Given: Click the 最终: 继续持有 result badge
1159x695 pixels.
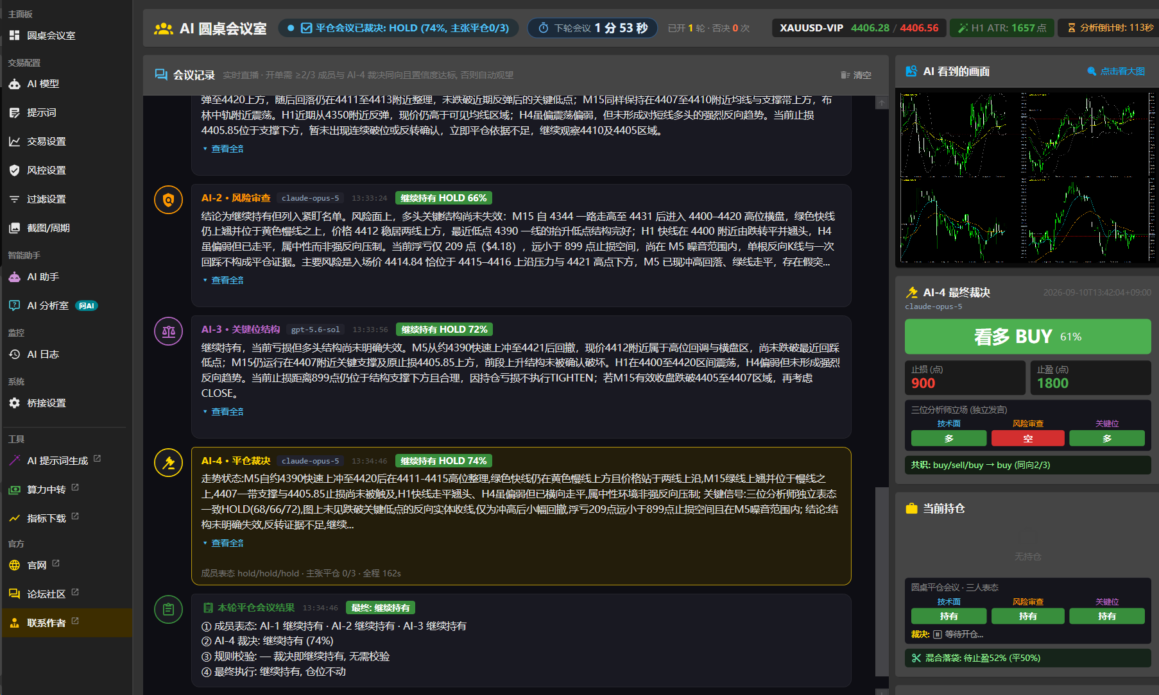Looking at the screenshot, I should (x=381, y=608).
